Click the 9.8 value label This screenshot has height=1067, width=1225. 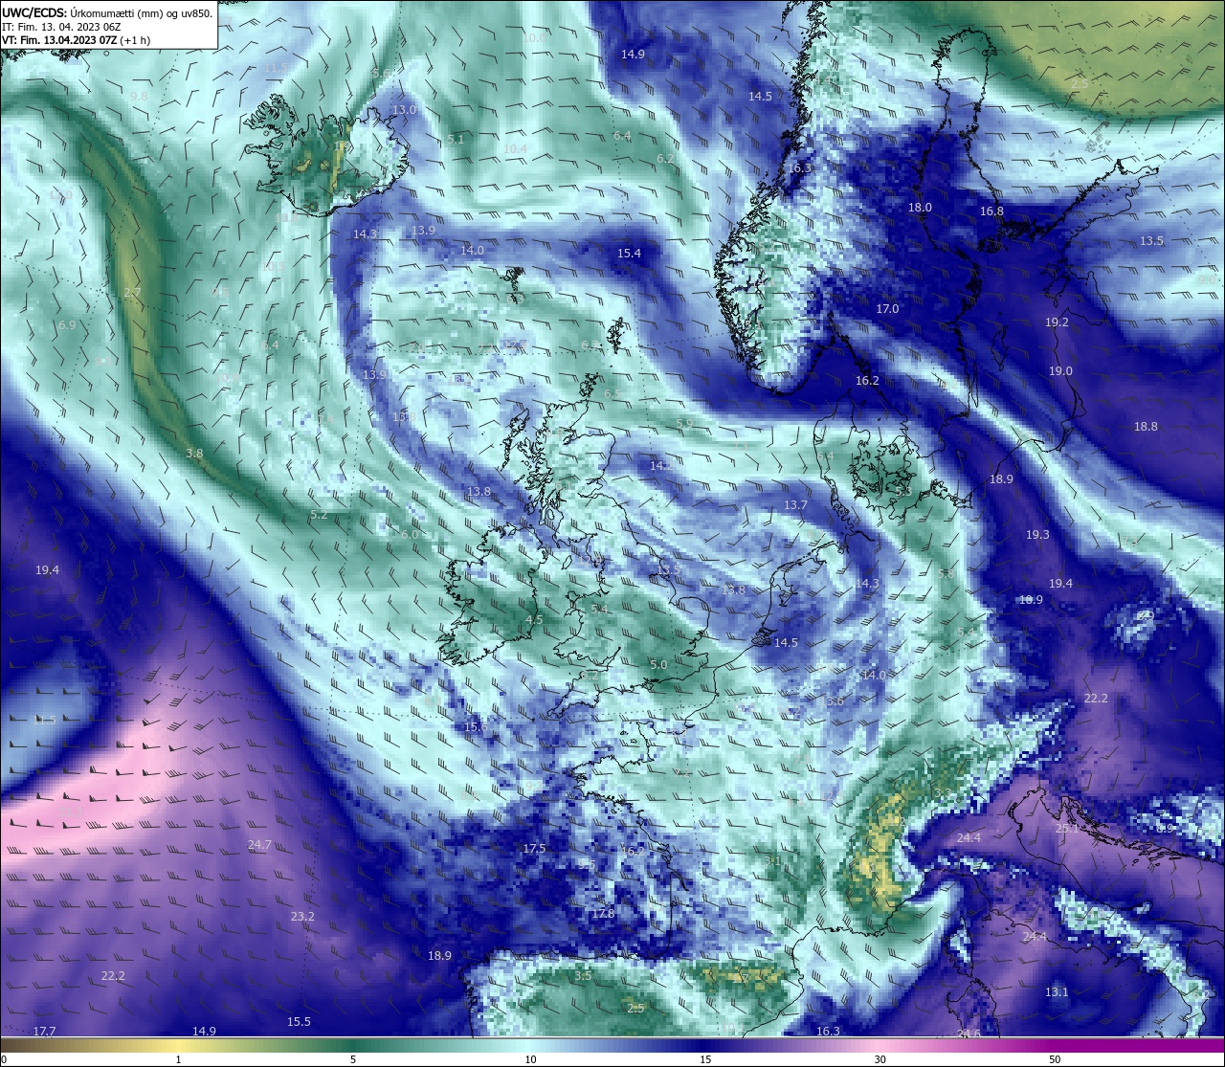click(x=139, y=97)
